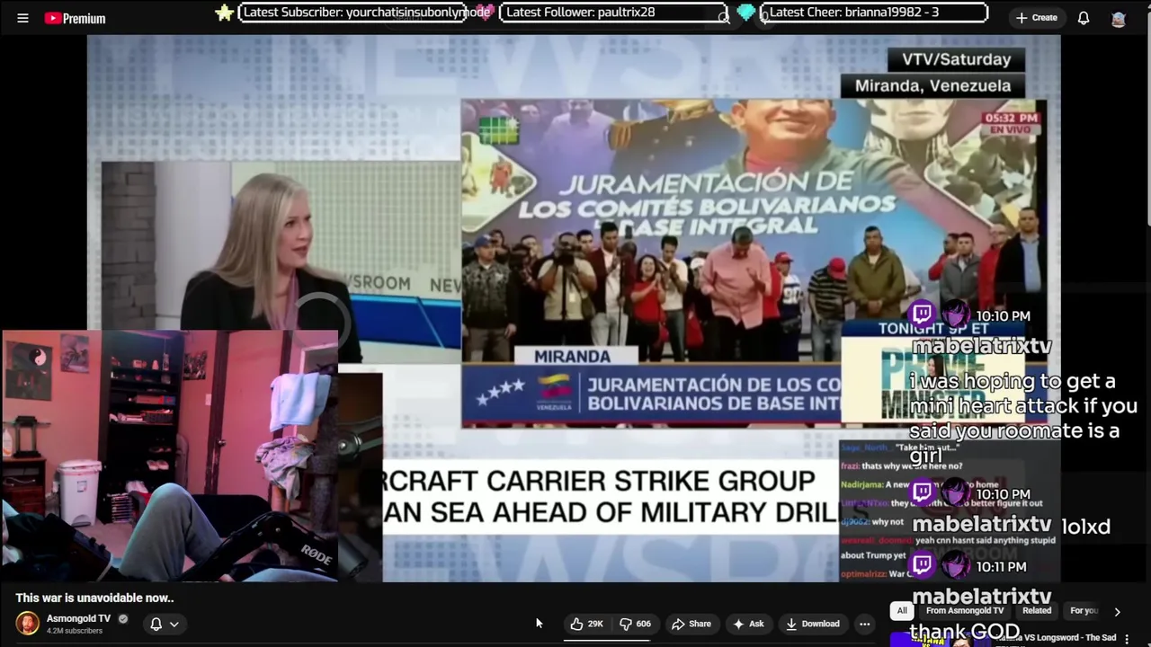Open the Ask AI button
Image resolution: width=1151 pixels, height=647 pixels.
[748, 624]
